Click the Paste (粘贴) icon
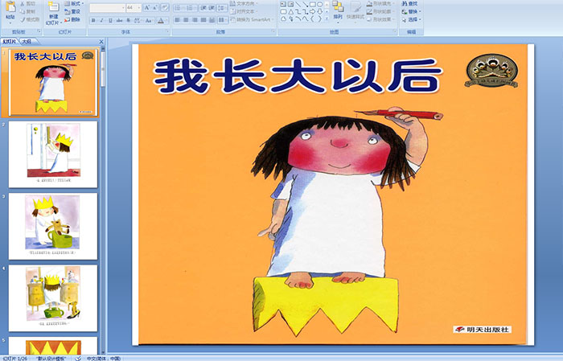 (10, 6)
